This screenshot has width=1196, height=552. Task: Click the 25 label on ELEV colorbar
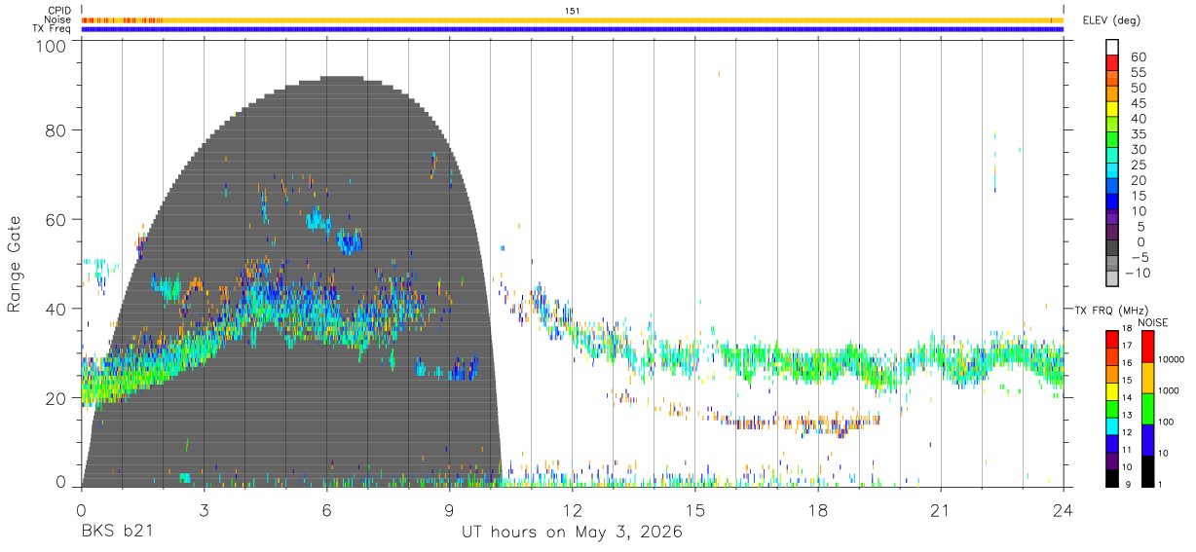1138,165
